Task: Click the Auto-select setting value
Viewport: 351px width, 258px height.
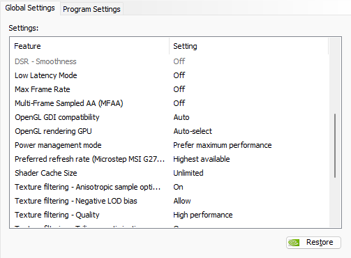Action: point(193,131)
